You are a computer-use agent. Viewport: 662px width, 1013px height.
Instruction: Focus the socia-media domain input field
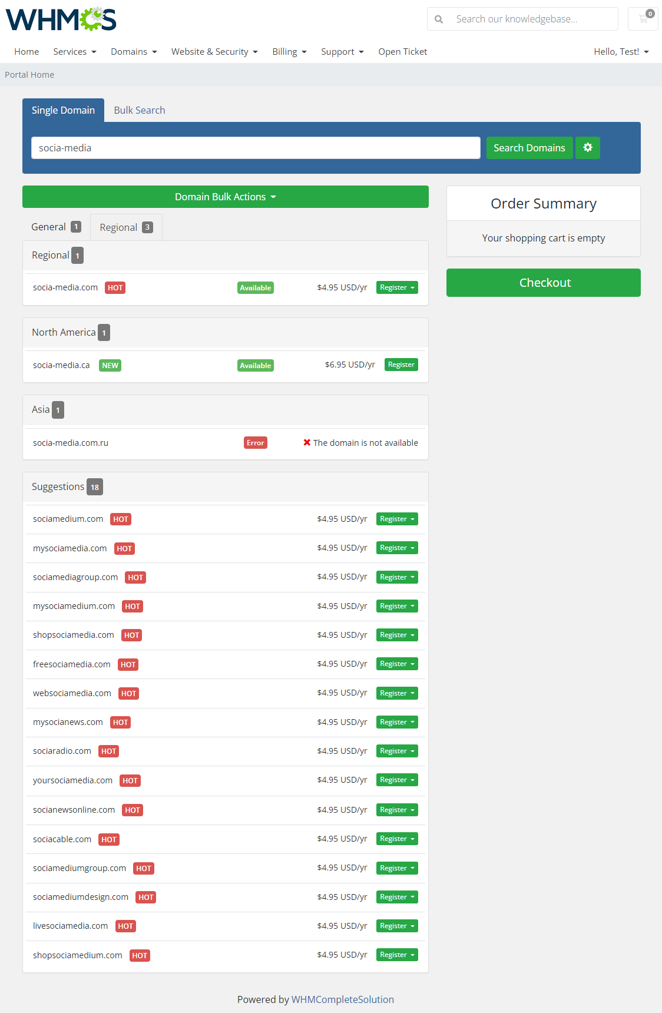[256, 148]
